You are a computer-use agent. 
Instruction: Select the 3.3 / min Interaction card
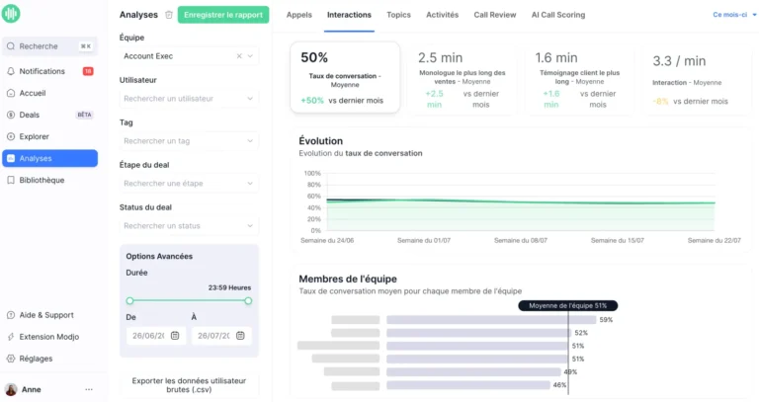click(x=697, y=80)
